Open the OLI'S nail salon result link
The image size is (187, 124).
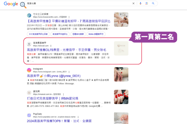pyautogui.click(x=67, y=50)
